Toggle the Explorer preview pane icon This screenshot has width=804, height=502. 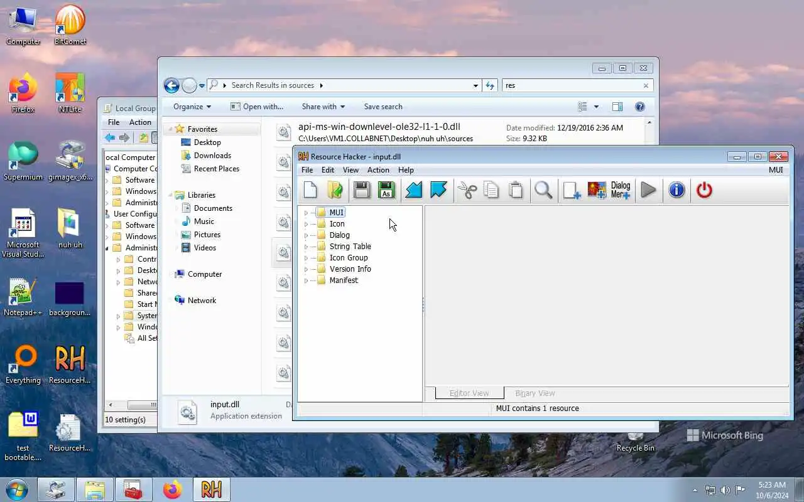[x=617, y=107]
